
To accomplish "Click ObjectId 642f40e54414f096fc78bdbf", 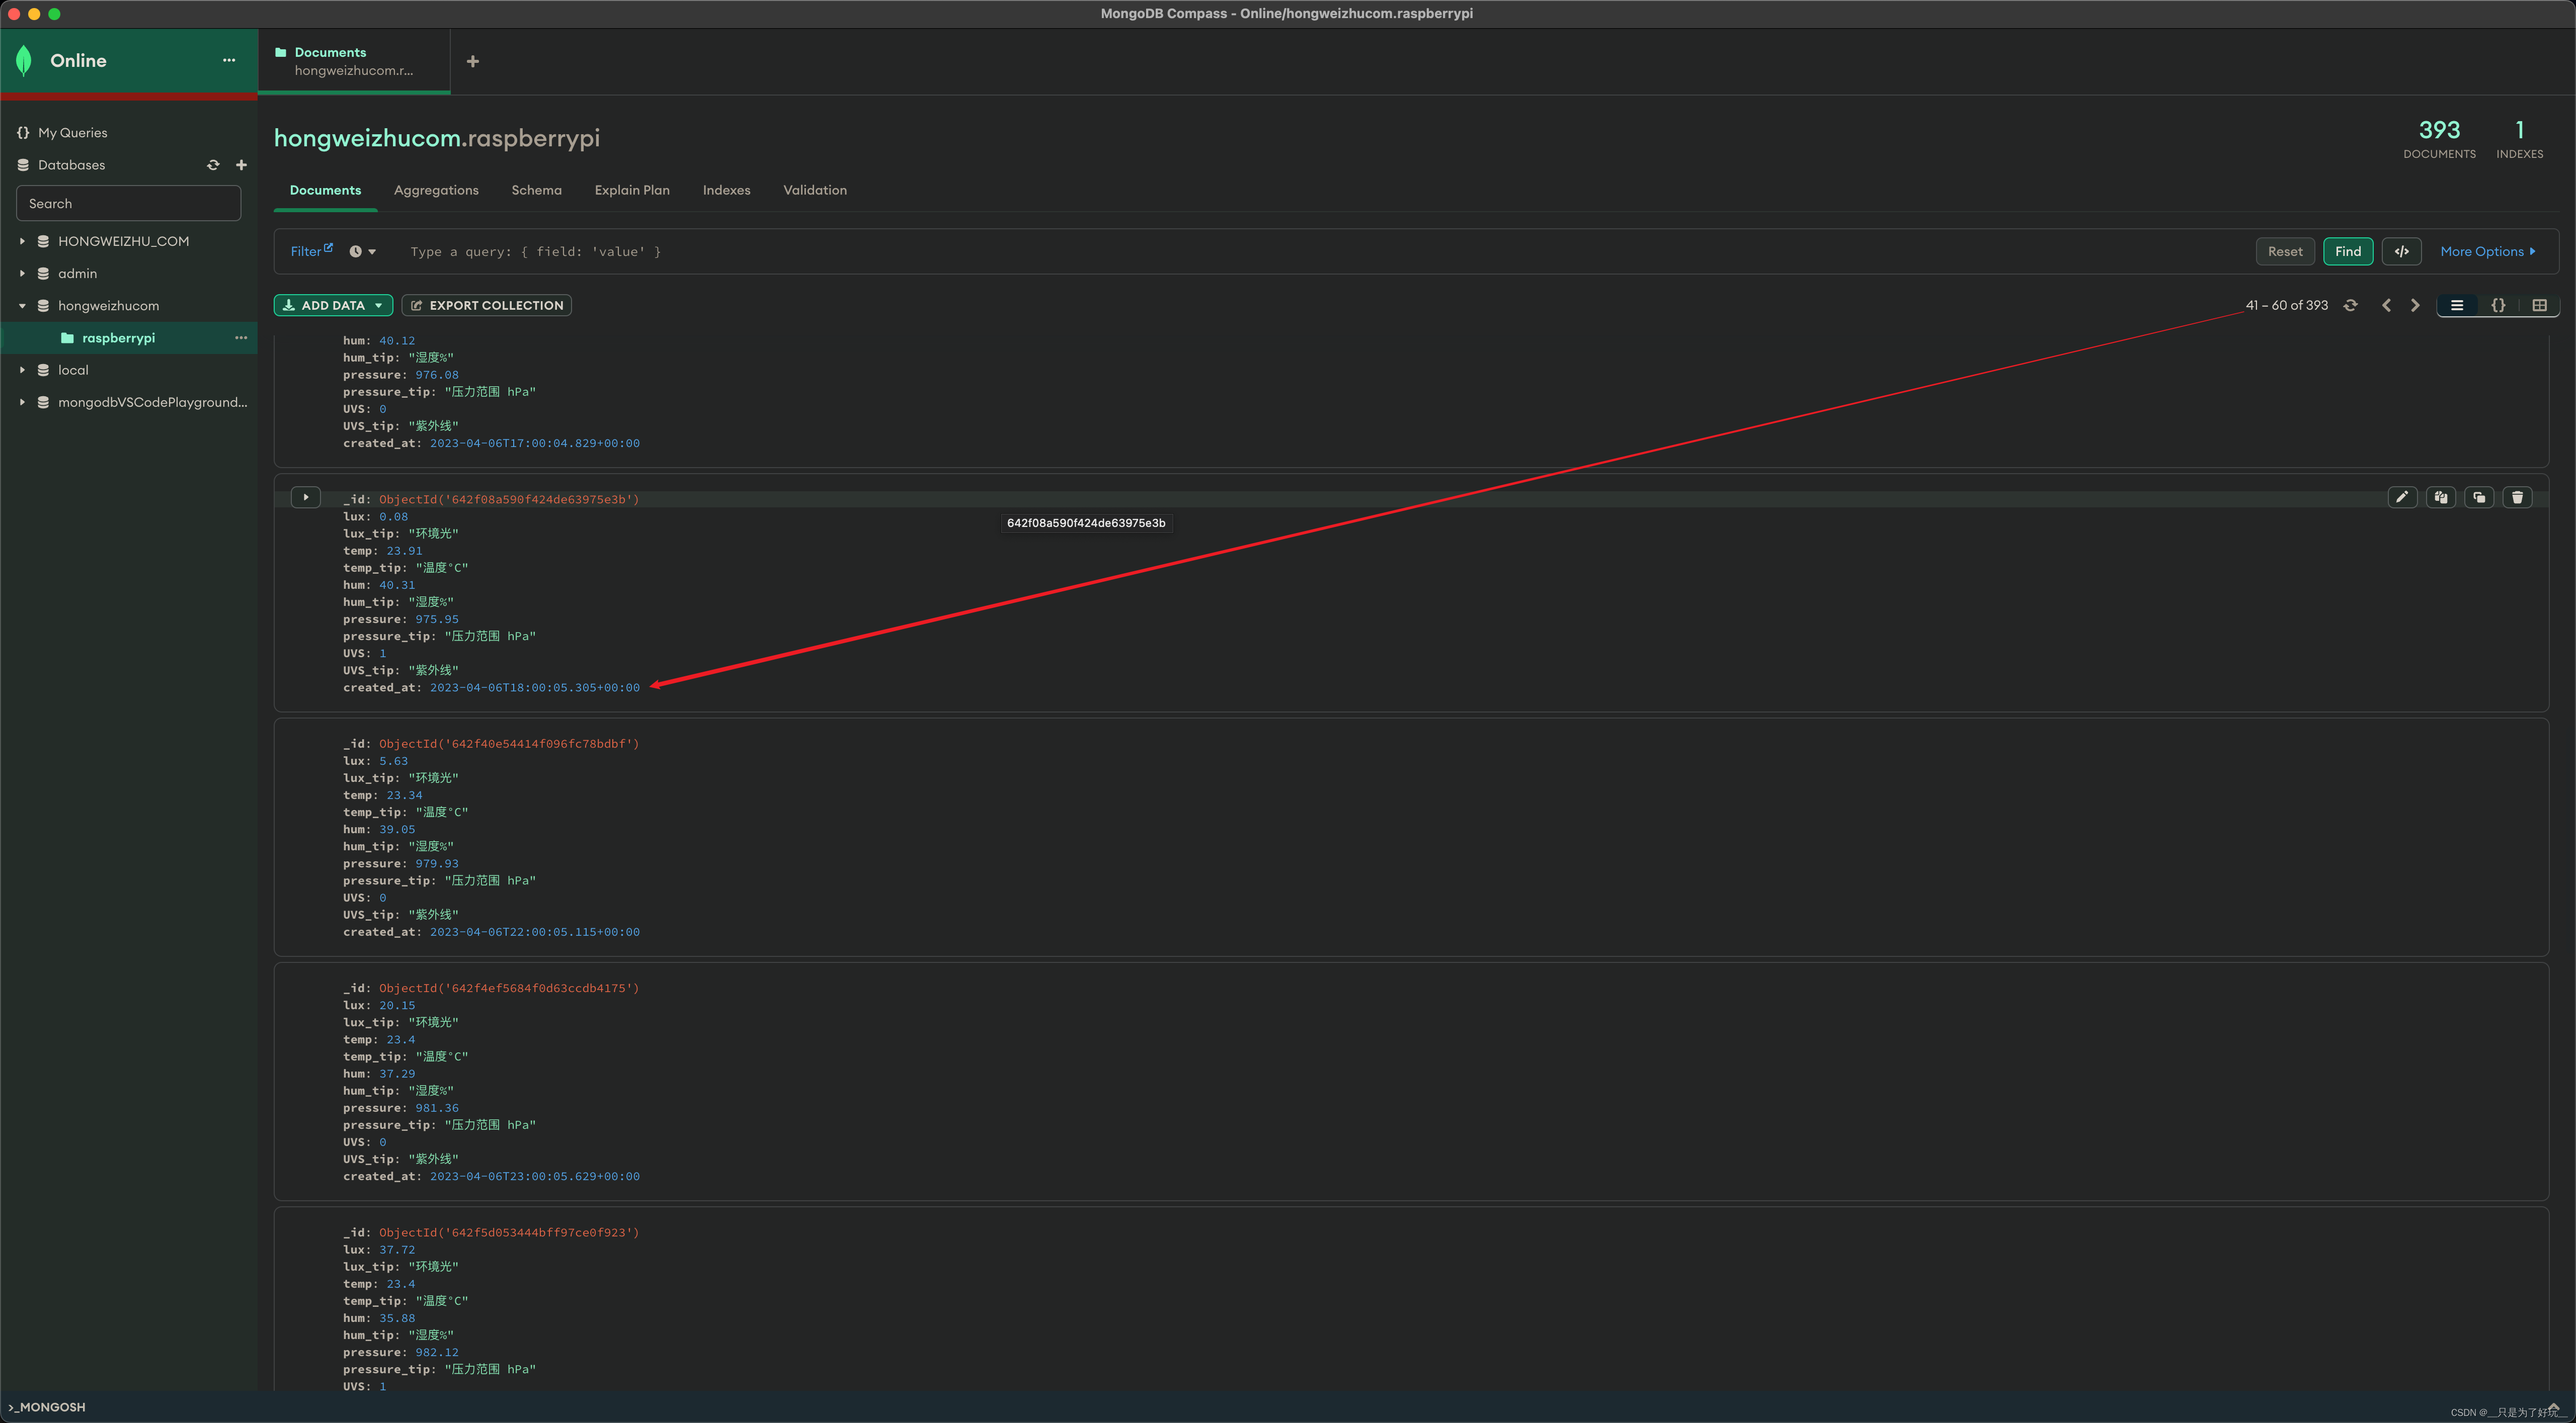I will (509, 744).
